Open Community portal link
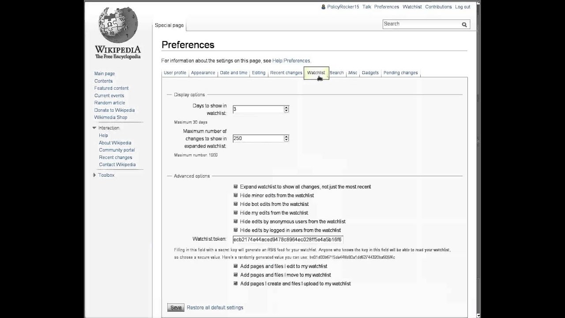565x318 pixels. click(117, 150)
